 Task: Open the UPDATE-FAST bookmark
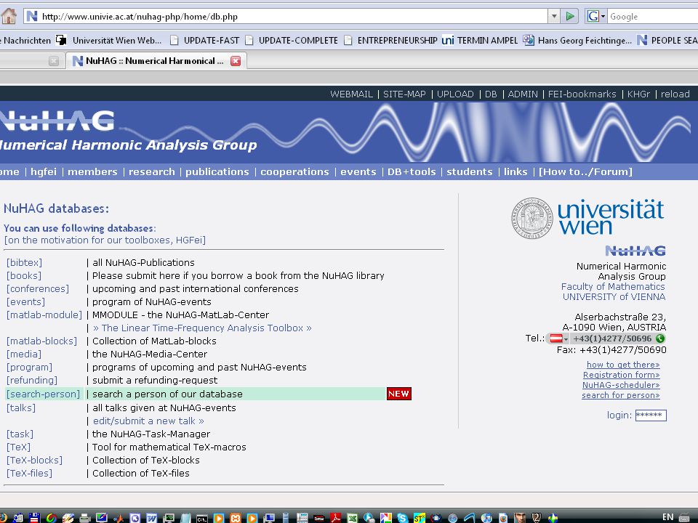click(205, 41)
